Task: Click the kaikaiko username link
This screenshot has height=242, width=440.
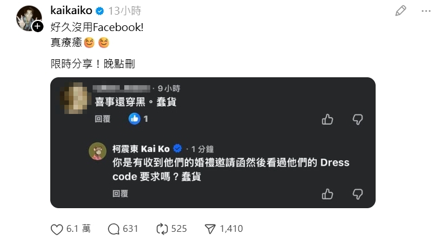Action: pyautogui.click(x=71, y=11)
